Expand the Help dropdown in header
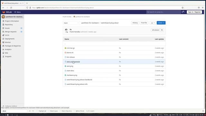This screenshot has height=116, width=206. [x=183, y=12]
